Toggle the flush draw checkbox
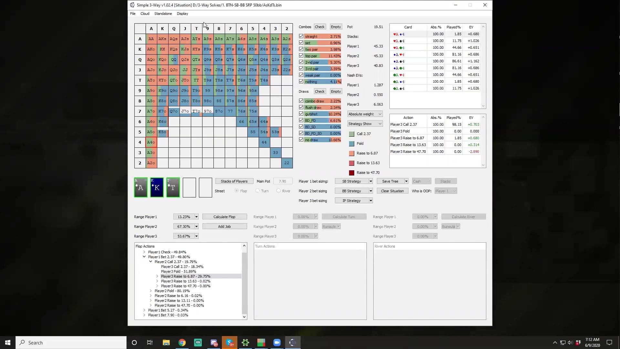The width and height of the screenshot is (620, 349). click(x=301, y=107)
